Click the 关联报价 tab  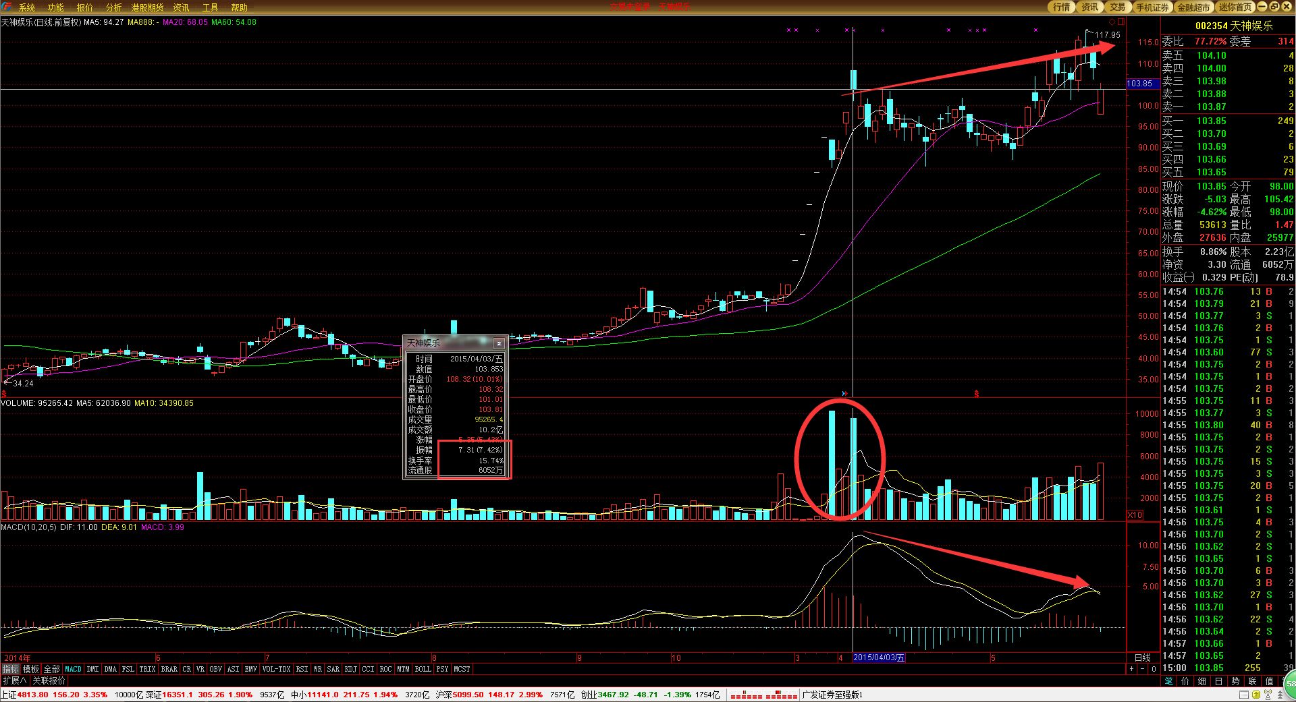pyautogui.click(x=49, y=680)
